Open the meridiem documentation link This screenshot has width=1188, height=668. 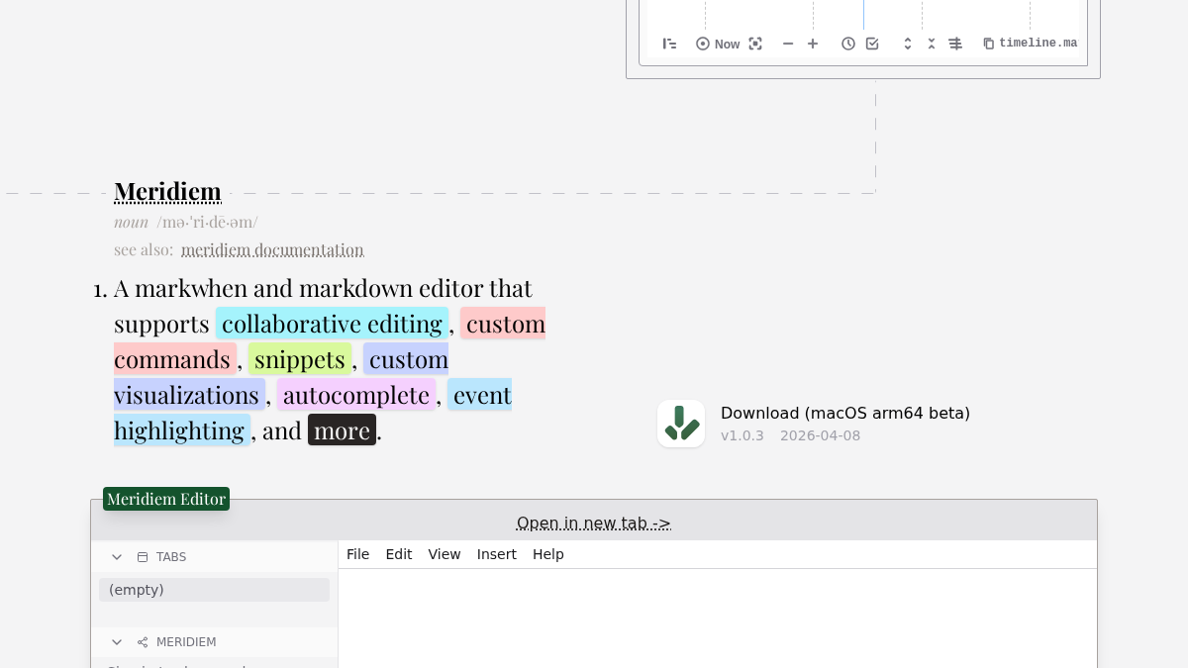point(272,249)
